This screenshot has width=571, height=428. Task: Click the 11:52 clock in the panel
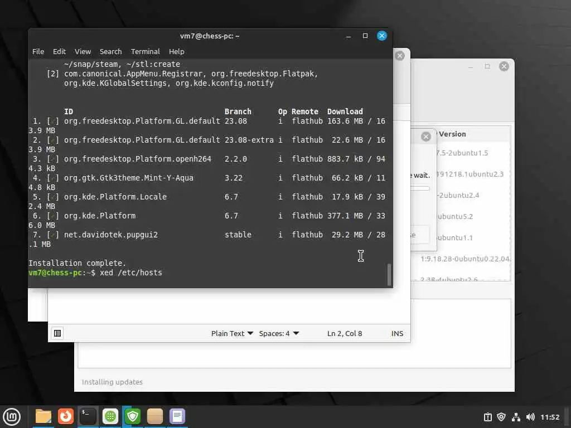click(x=549, y=417)
